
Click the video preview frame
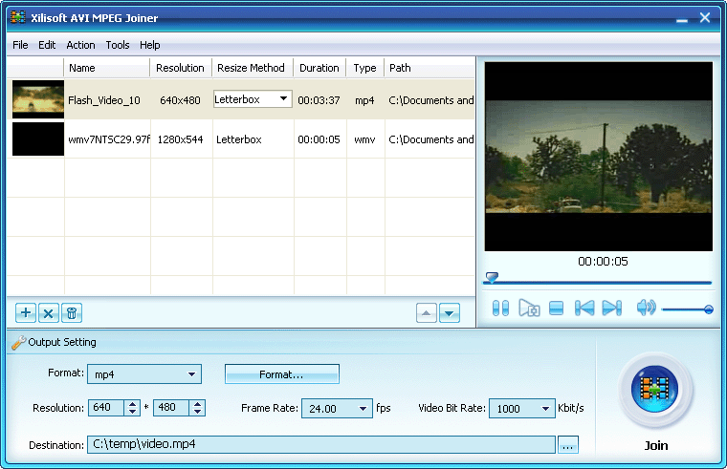click(x=598, y=157)
